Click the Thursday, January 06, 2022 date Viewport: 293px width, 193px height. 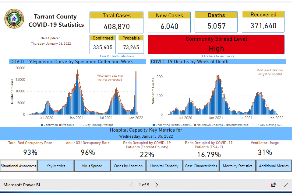[x=51, y=44]
